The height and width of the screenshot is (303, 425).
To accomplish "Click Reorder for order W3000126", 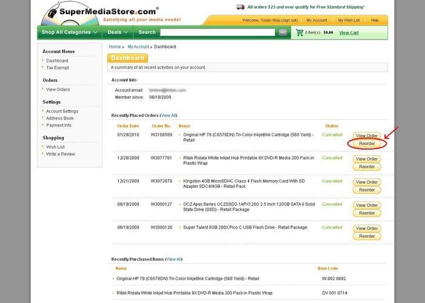I will click(367, 236).
